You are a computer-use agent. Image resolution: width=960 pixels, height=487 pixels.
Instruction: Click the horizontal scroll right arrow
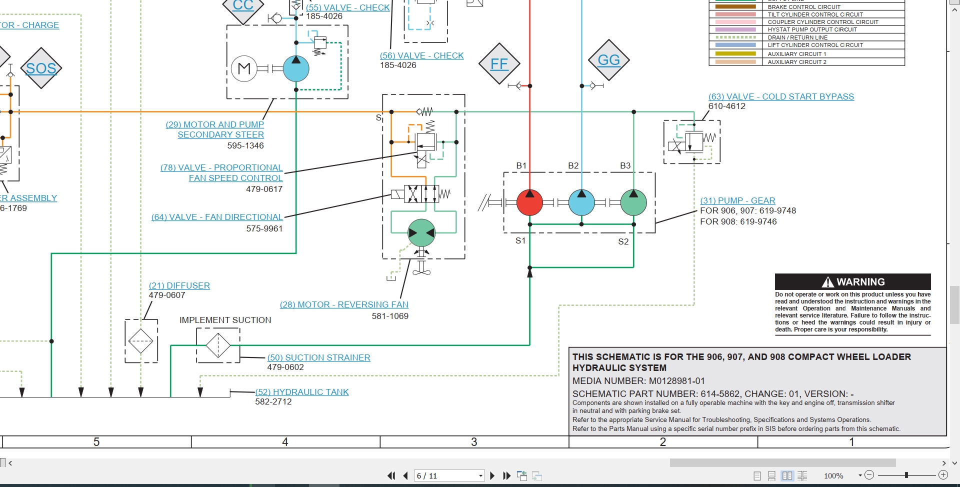tap(944, 463)
